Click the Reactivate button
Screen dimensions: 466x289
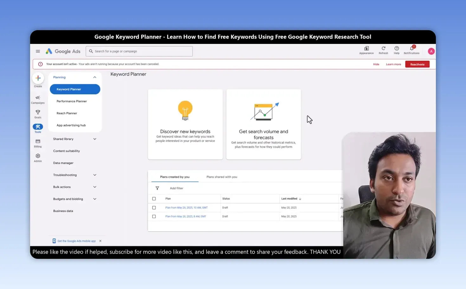417,64
